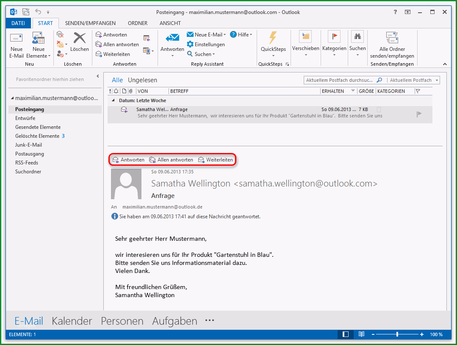Click Antworten in the reading pane
Image resolution: width=457 pixels, height=345 pixels.
coord(128,160)
